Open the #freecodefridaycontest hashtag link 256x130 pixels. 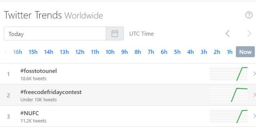[x=51, y=92]
